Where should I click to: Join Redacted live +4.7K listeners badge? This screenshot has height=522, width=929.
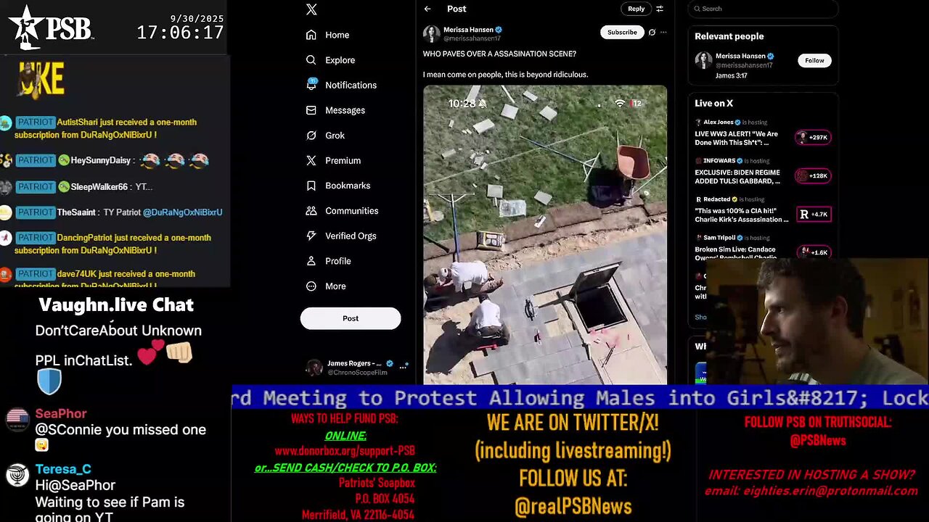tap(813, 214)
